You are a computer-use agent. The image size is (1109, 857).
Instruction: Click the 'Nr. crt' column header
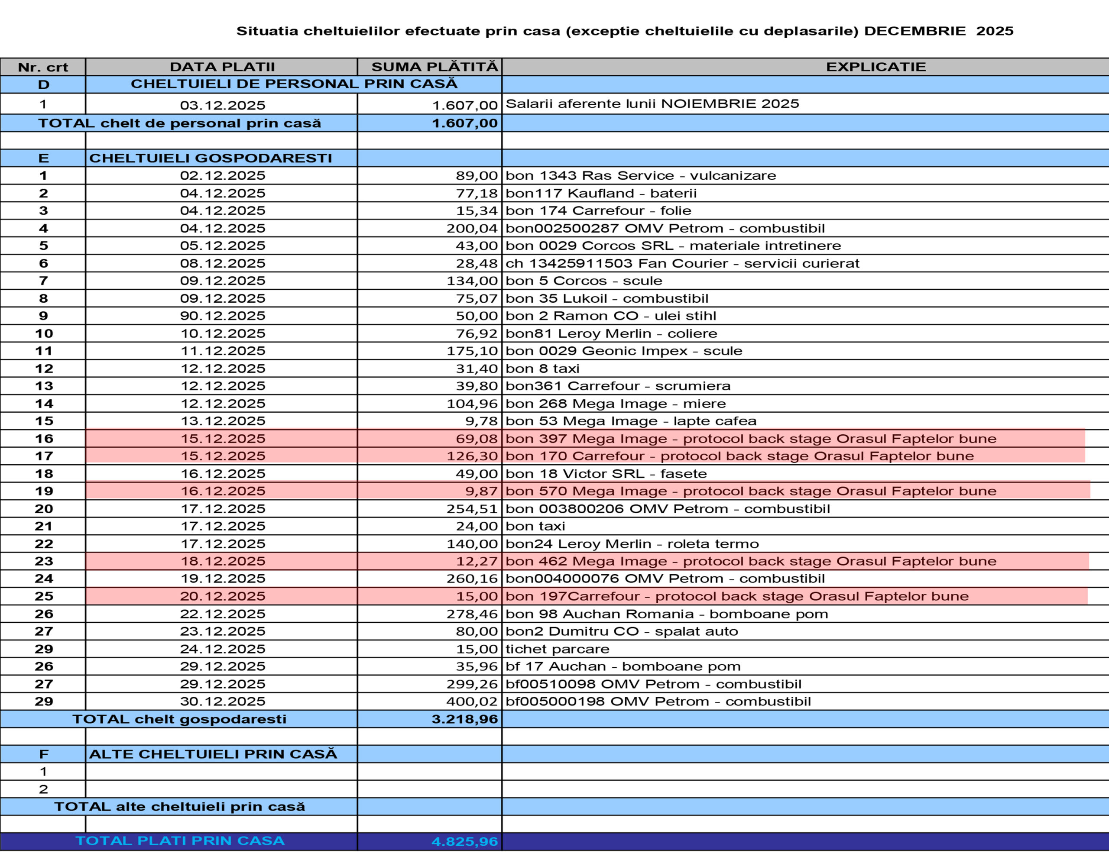tap(42, 67)
